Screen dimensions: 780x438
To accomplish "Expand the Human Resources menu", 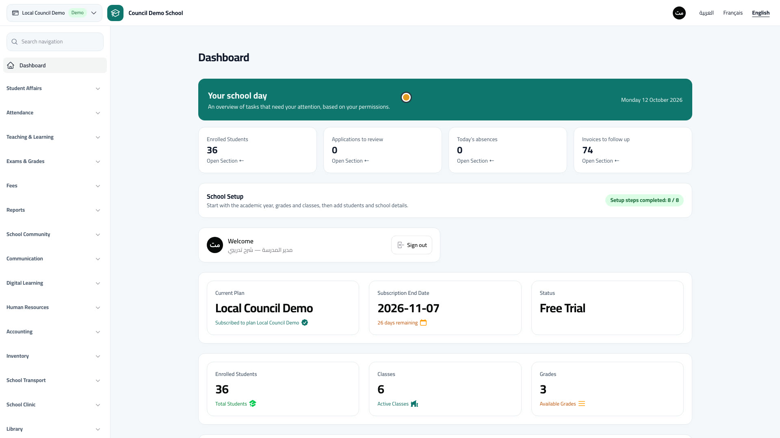I will tap(55, 307).
